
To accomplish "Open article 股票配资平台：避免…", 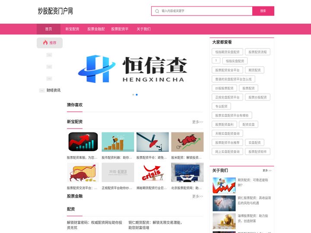I will click(152, 158).
